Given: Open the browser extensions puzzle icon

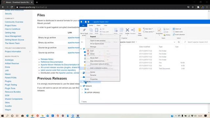Looking at the screenshot, I should click(198, 7).
